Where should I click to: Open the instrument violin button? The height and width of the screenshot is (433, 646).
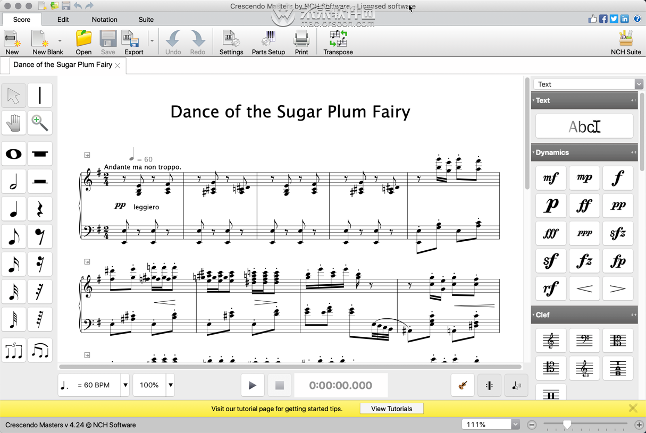point(463,385)
